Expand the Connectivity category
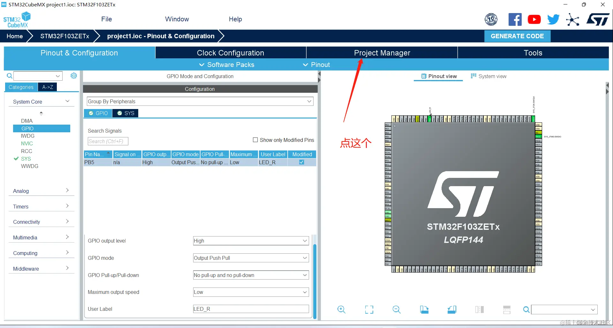This screenshot has width=613, height=328. (x=67, y=222)
